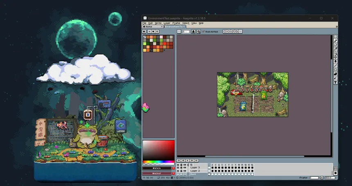Open the ink type button

(193, 31)
